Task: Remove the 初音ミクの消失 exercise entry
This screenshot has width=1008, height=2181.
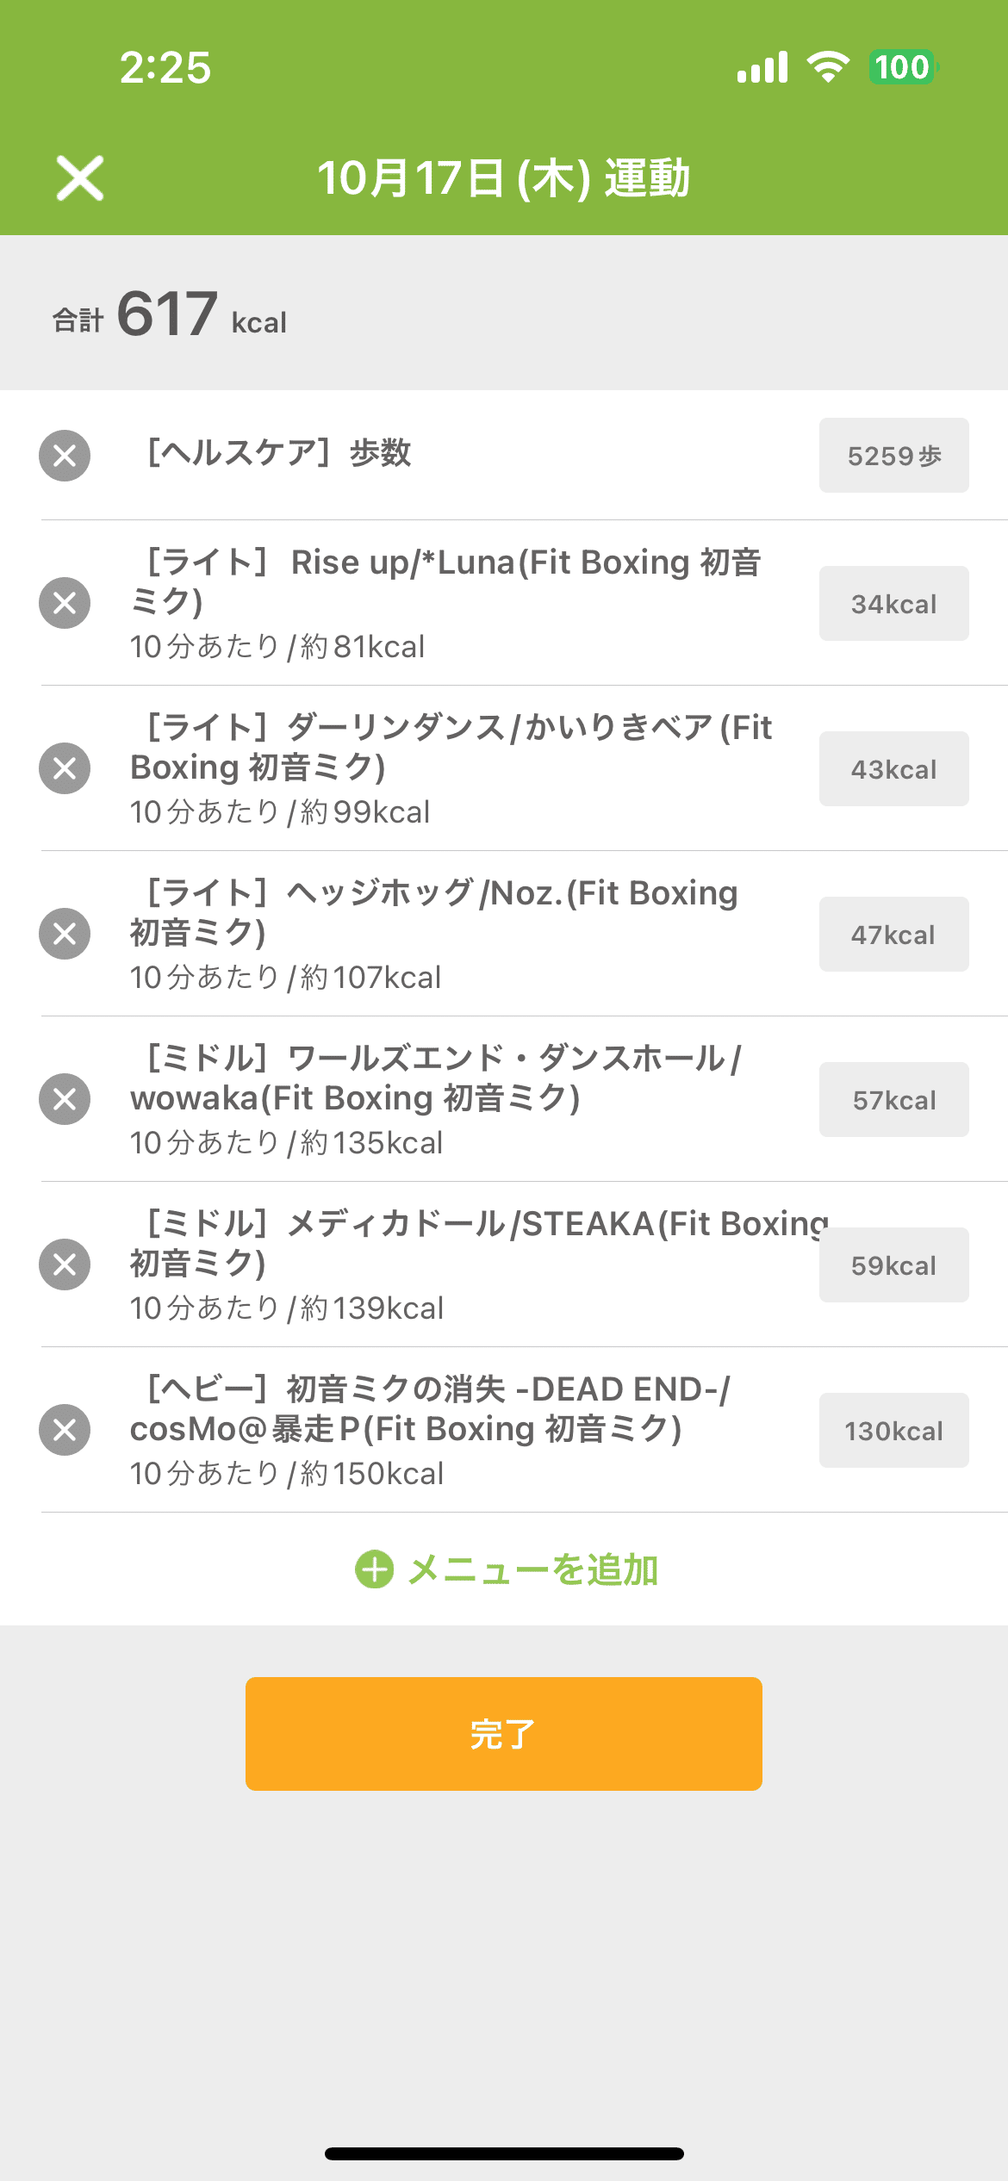Action: point(65,1430)
